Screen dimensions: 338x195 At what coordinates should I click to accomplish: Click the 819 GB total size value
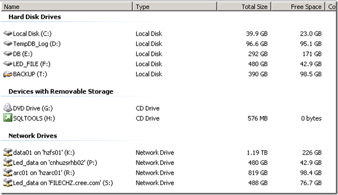pos(258,173)
